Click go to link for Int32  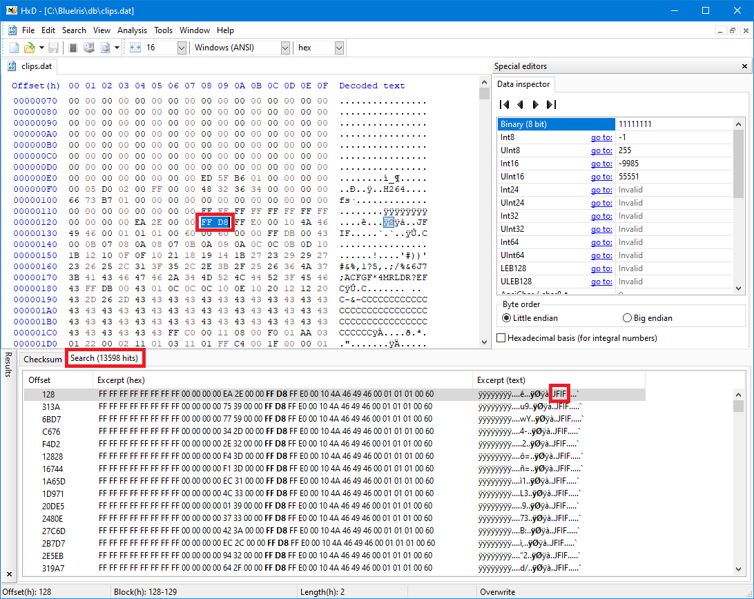pos(601,216)
